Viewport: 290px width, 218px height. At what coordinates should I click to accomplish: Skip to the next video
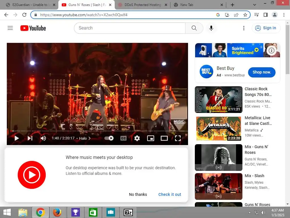click(30, 138)
